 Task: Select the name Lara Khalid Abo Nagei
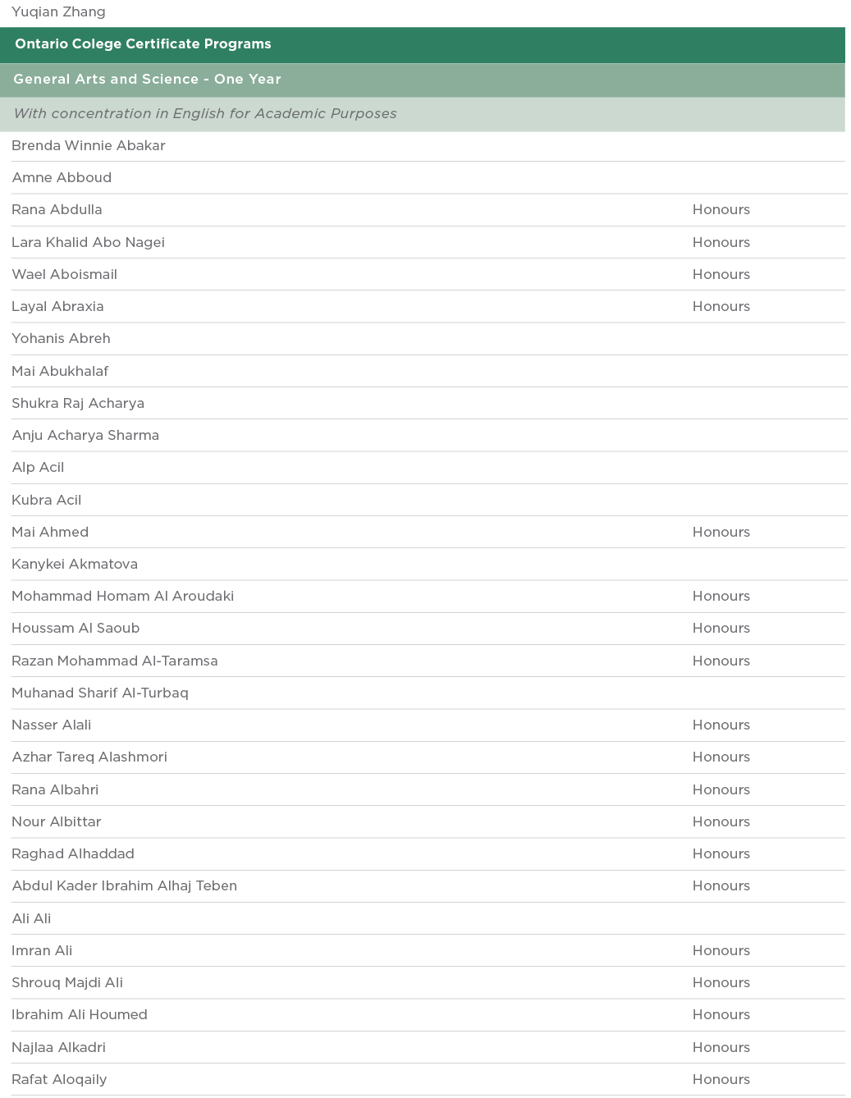coord(88,242)
